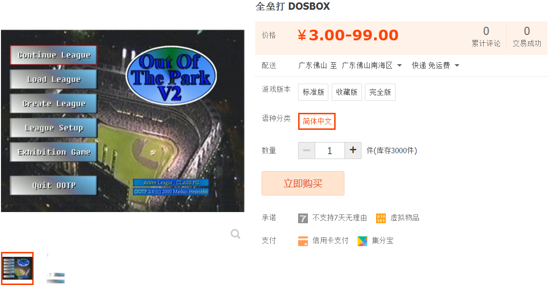Viewport: 549px width, 285px height.
Task: Select the second faded product thumbnail
Action: (x=56, y=268)
